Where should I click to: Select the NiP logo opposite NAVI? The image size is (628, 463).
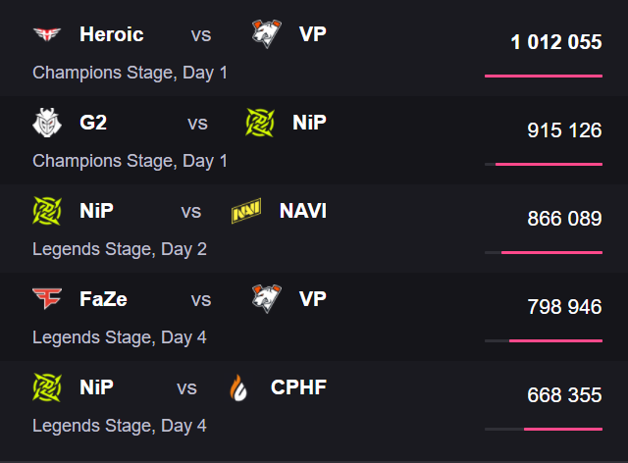point(46,211)
